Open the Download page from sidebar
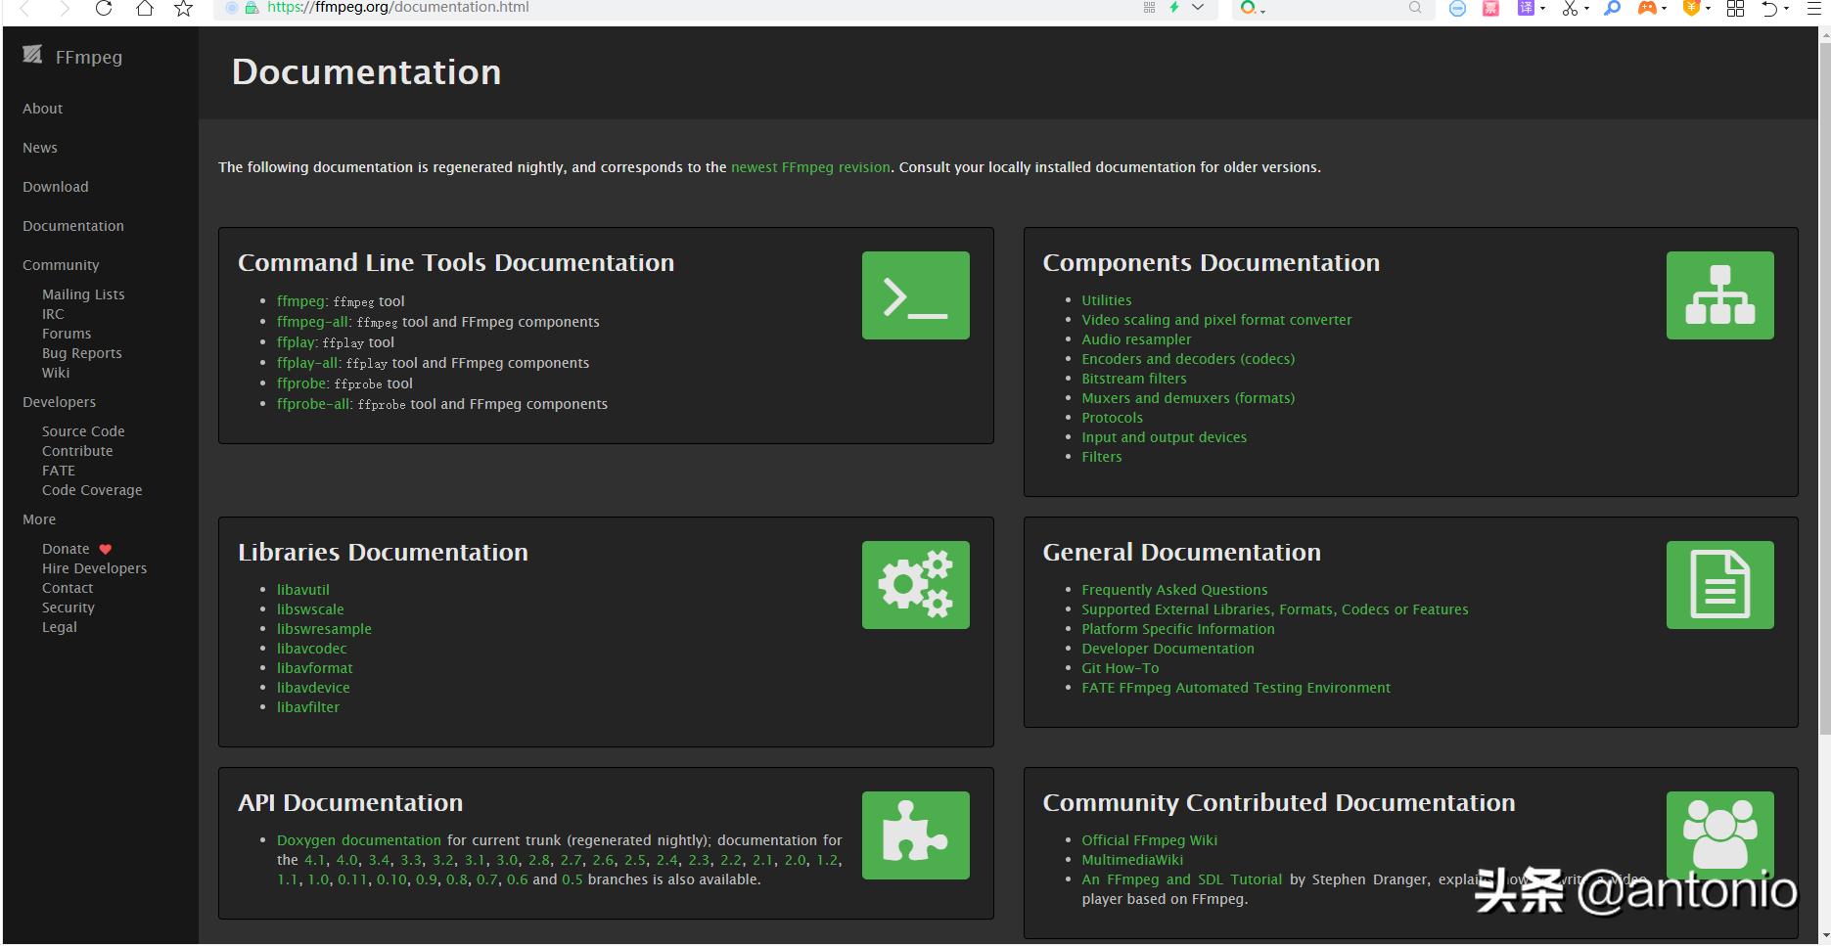1831x946 pixels. coord(56,187)
